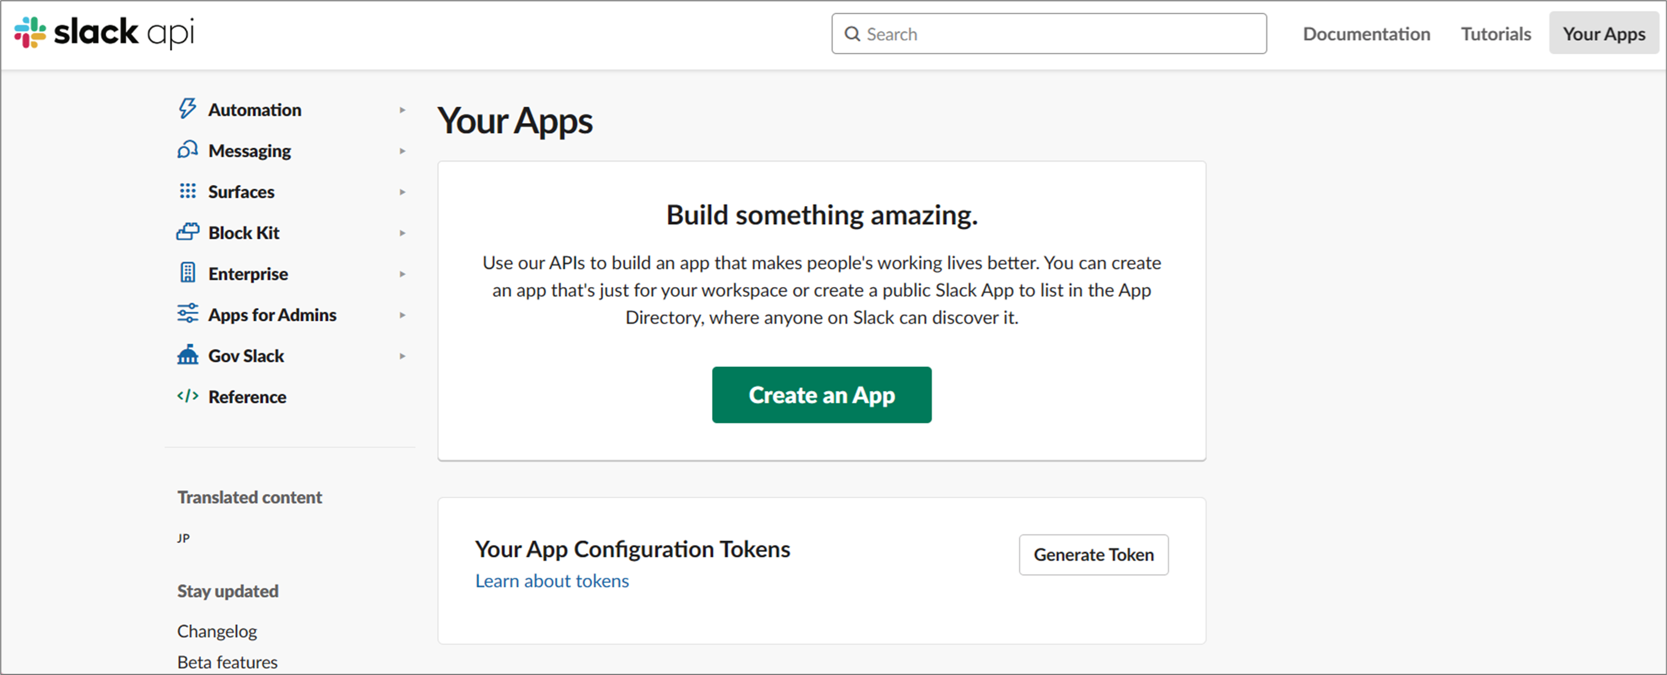Click the Reference code brackets icon

(187, 396)
